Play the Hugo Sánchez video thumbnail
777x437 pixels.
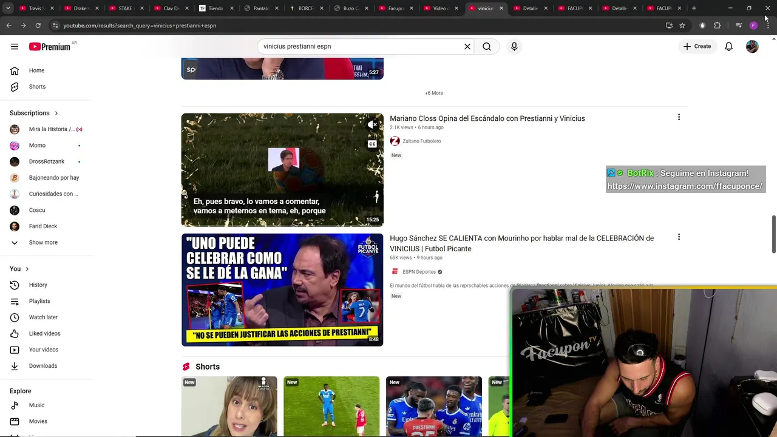coord(282,290)
